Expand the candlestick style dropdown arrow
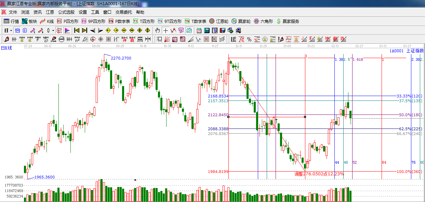 coord(53,30)
